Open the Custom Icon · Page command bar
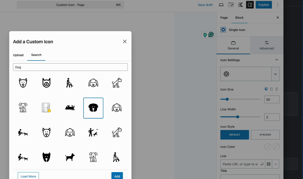The width and height of the screenshot is (303, 179). coord(70,5)
